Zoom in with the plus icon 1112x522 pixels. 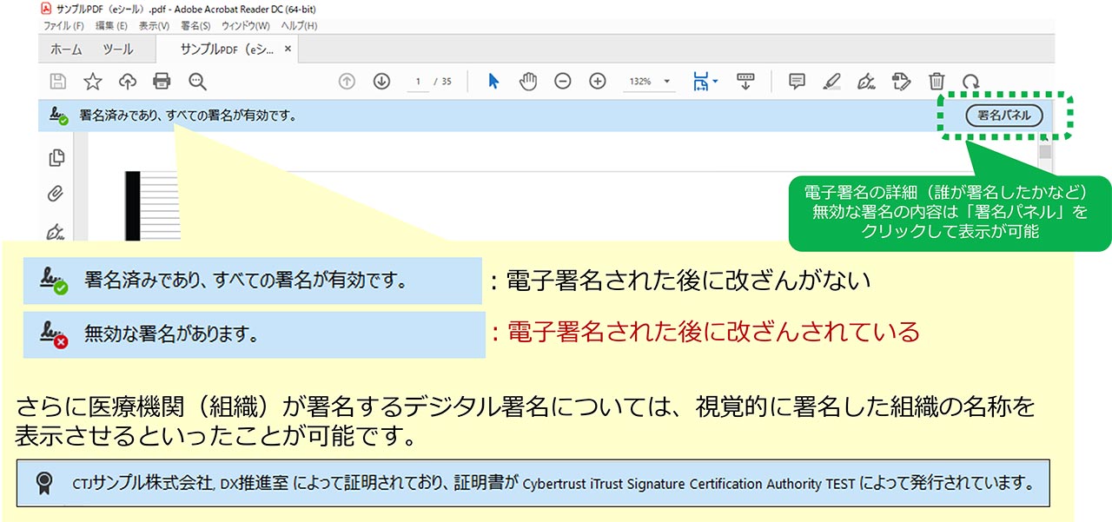click(x=598, y=82)
